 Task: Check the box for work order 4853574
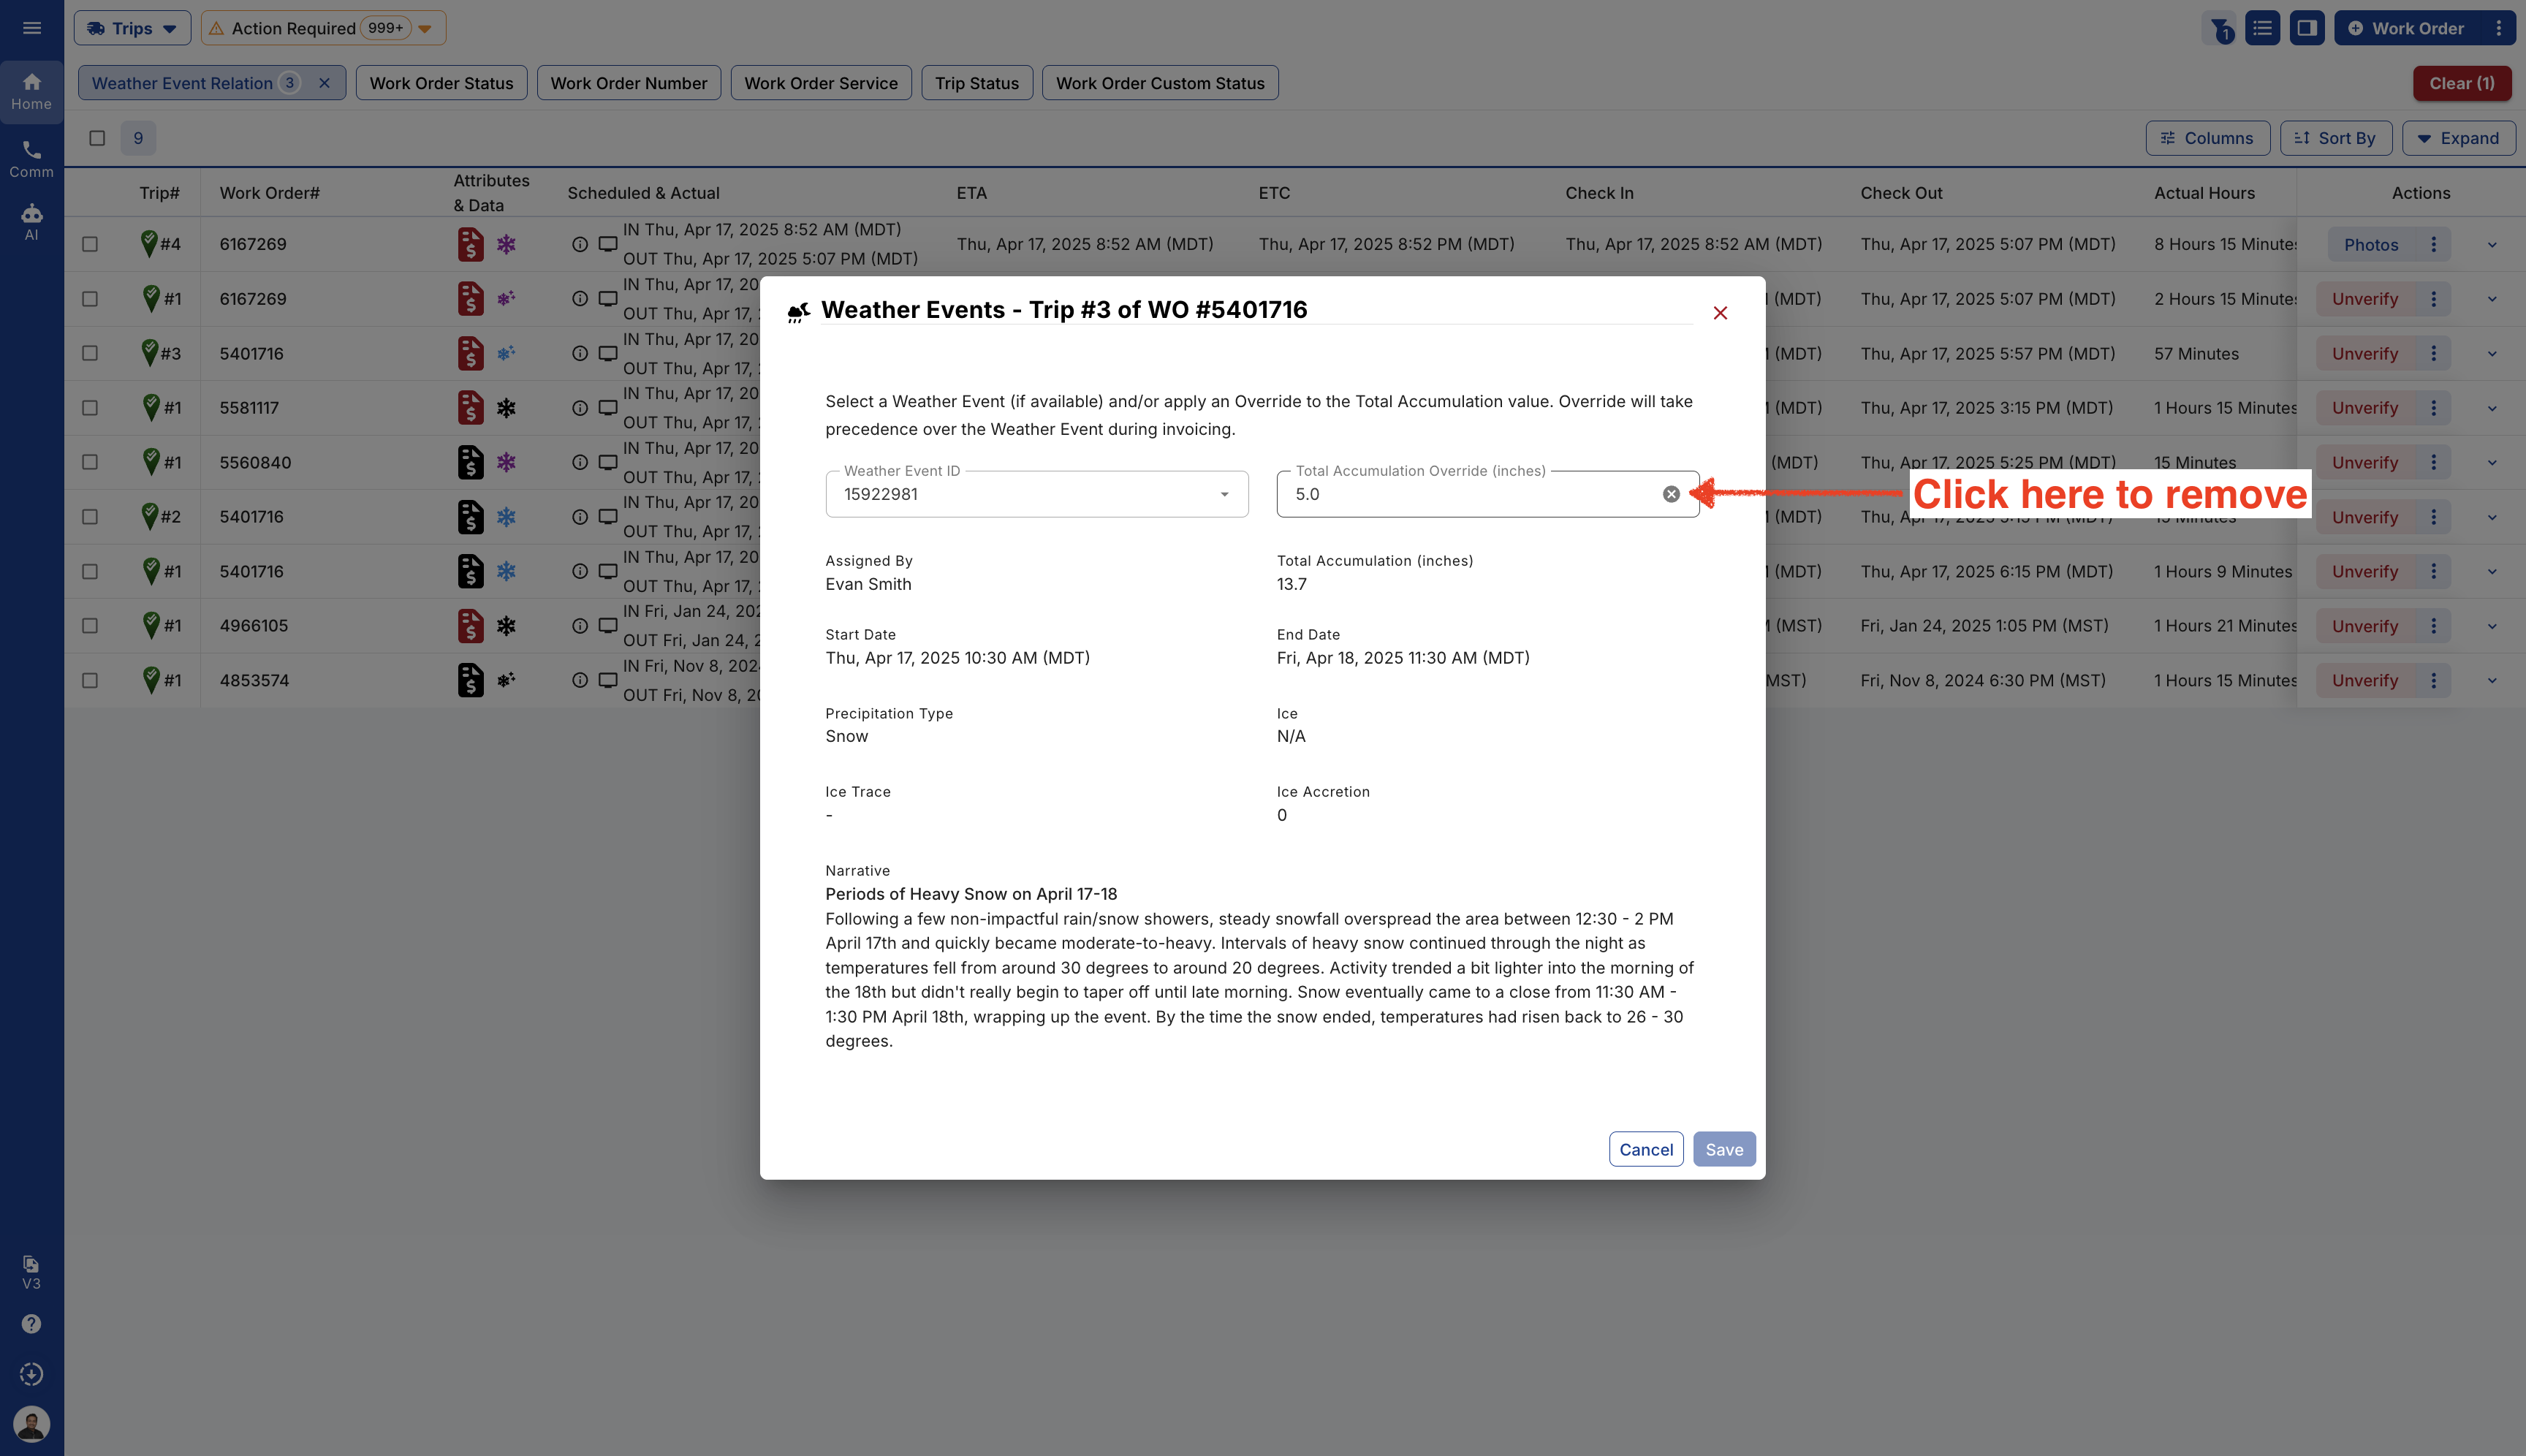90,680
